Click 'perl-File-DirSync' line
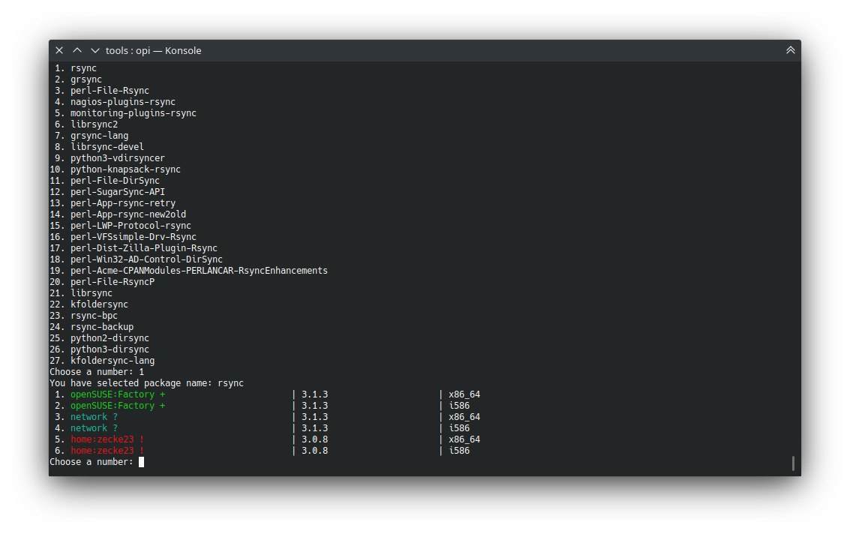850x534 pixels. click(115, 181)
